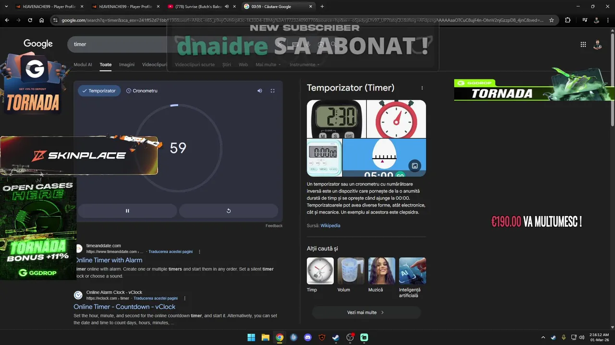Select the Toate results tab

coord(106,65)
